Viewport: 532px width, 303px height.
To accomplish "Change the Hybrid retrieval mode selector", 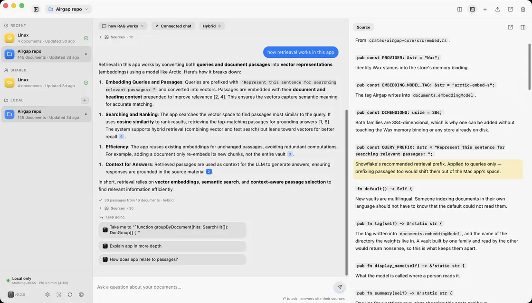I will click(x=212, y=26).
